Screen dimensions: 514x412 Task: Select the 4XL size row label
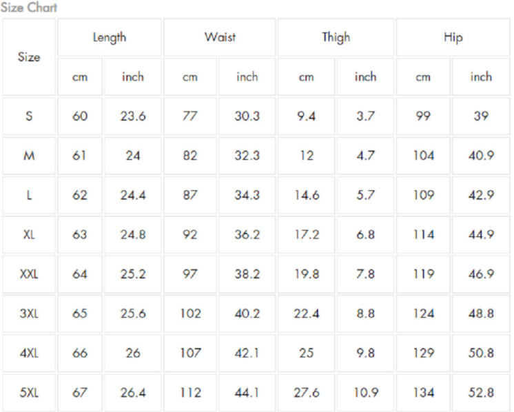(x=29, y=353)
